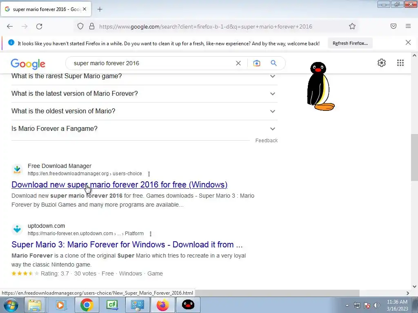The height and width of the screenshot is (313, 418).
Task: Click the Google search magnifier
Action: (273, 63)
